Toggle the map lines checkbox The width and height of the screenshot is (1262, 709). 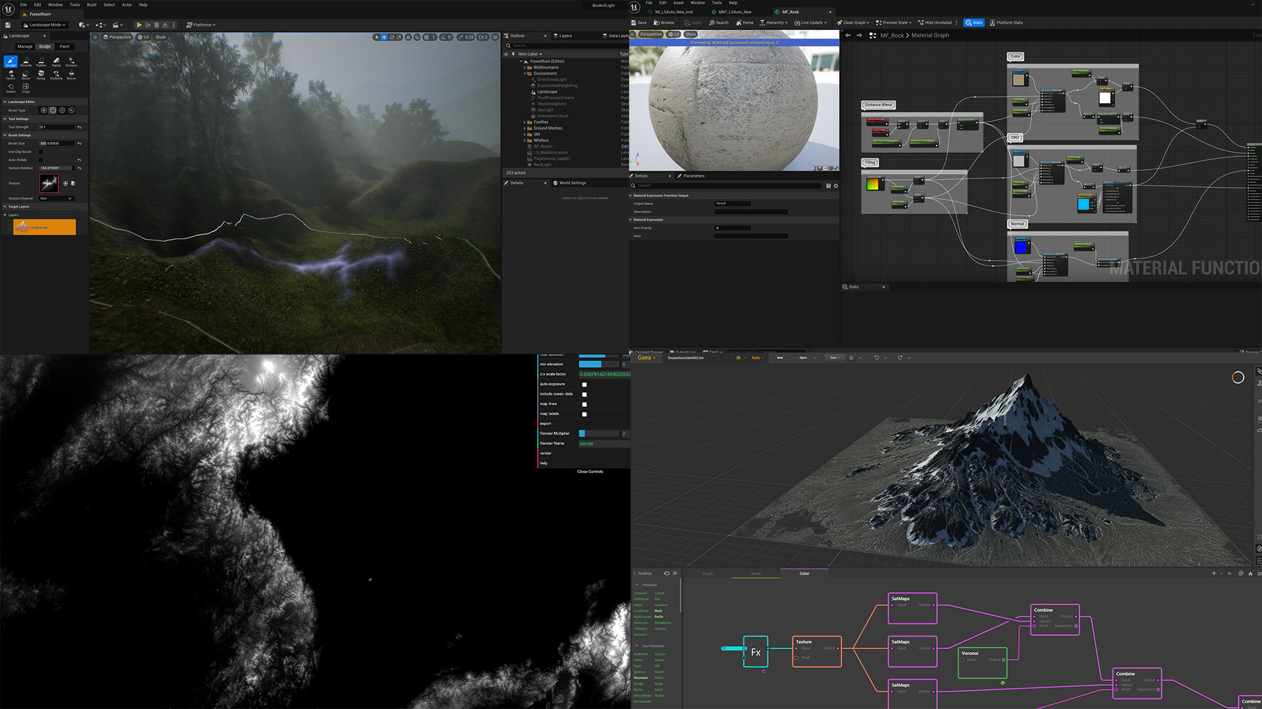coord(584,404)
